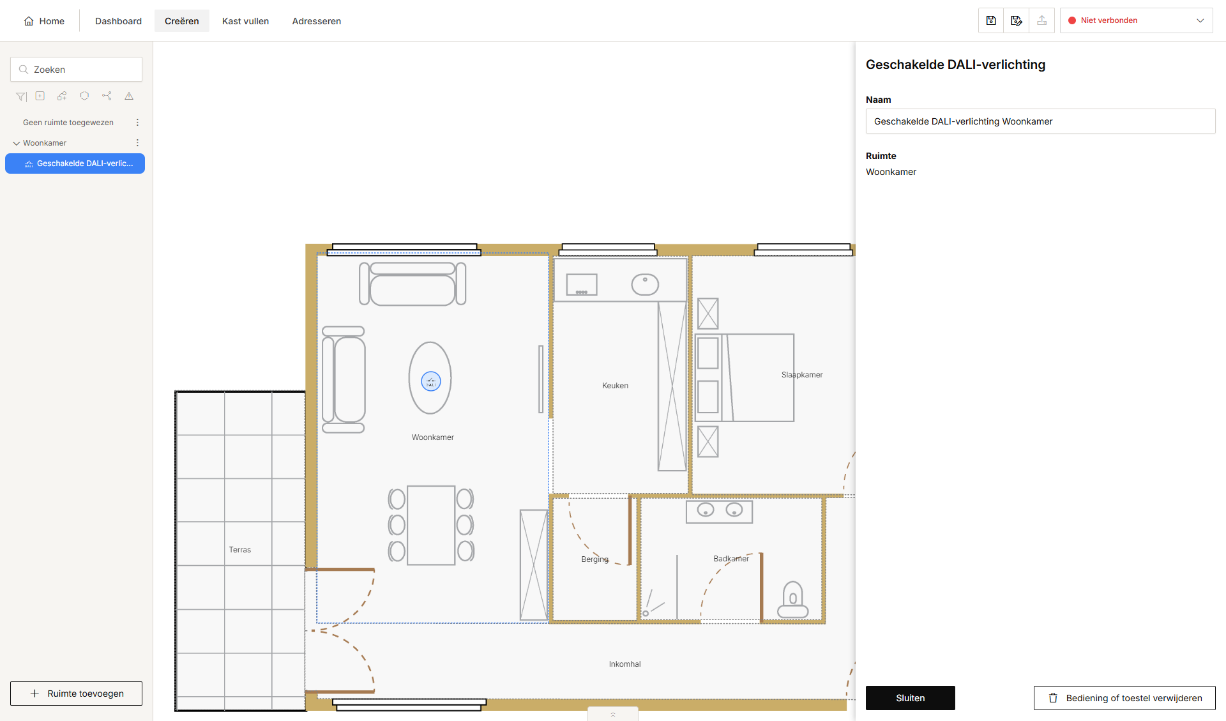The height and width of the screenshot is (721, 1226).
Task: Click the upload icon in top toolbar
Action: 1042,20
